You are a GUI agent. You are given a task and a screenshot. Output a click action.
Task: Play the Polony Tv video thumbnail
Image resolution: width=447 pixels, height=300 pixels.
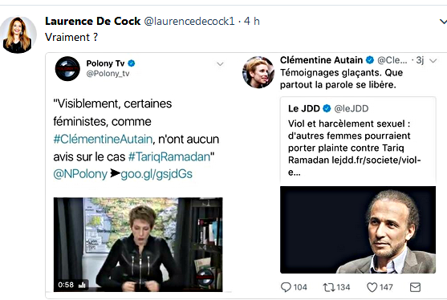click(138, 245)
